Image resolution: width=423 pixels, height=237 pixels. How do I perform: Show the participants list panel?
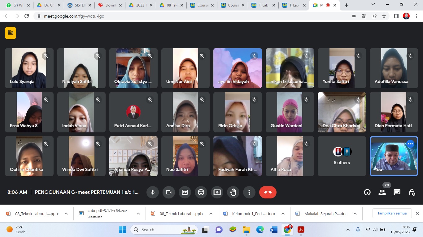click(x=382, y=192)
